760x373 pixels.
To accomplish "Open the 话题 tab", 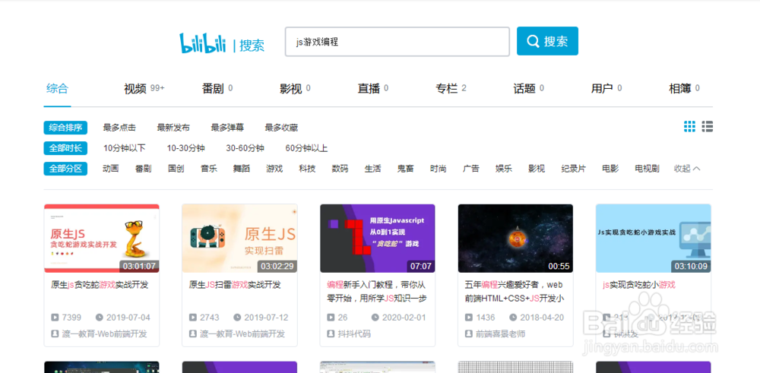I will click(528, 89).
